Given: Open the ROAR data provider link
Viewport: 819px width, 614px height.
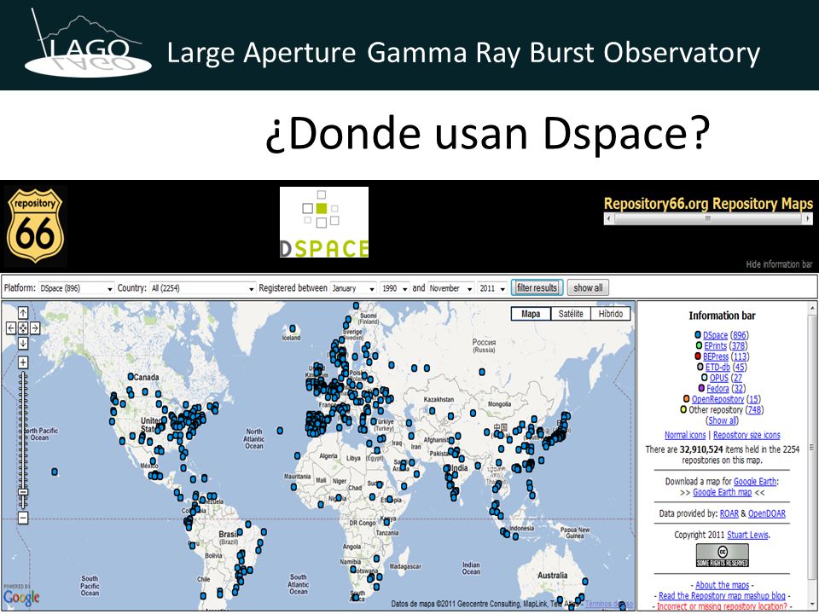Looking at the screenshot, I should (729, 513).
